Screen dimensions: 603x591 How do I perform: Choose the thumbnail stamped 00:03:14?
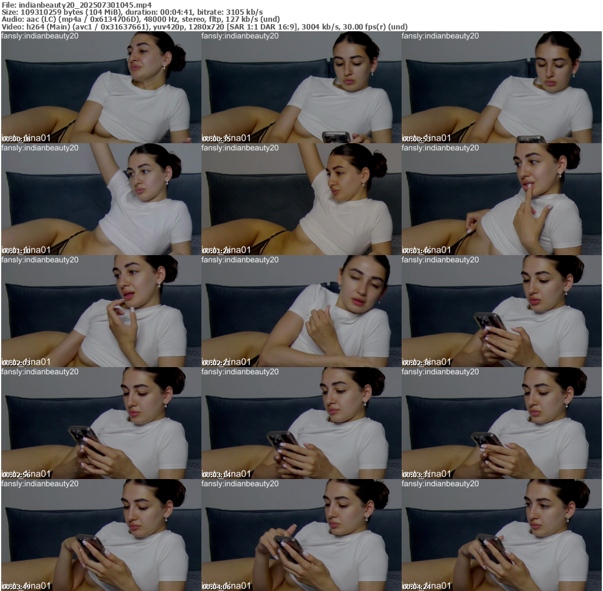[301, 423]
